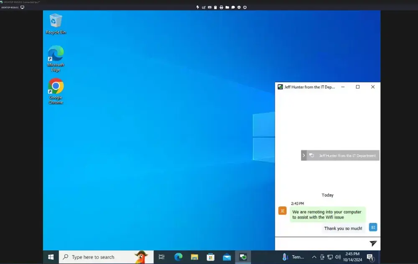This screenshot has height=264, width=418.
Task: Select the Recycle Bin desktop icon
Action: pyautogui.click(x=56, y=24)
